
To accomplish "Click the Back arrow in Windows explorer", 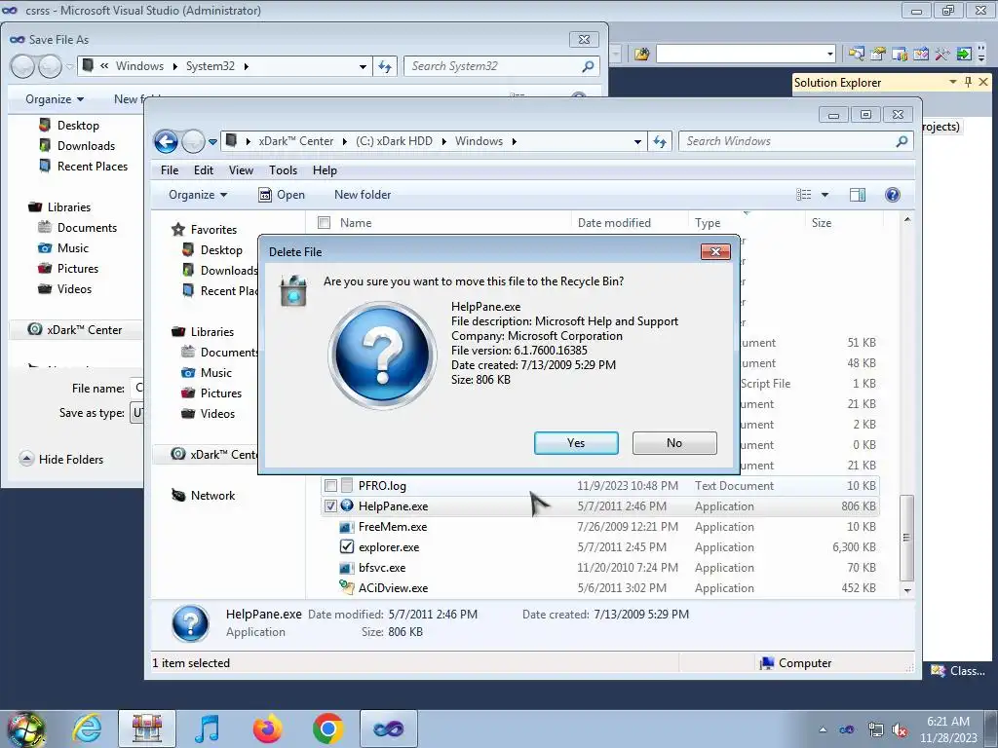I will pyautogui.click(x=166, y=141).
